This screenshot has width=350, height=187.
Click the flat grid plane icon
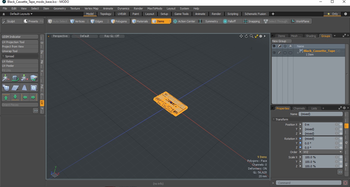15,88
